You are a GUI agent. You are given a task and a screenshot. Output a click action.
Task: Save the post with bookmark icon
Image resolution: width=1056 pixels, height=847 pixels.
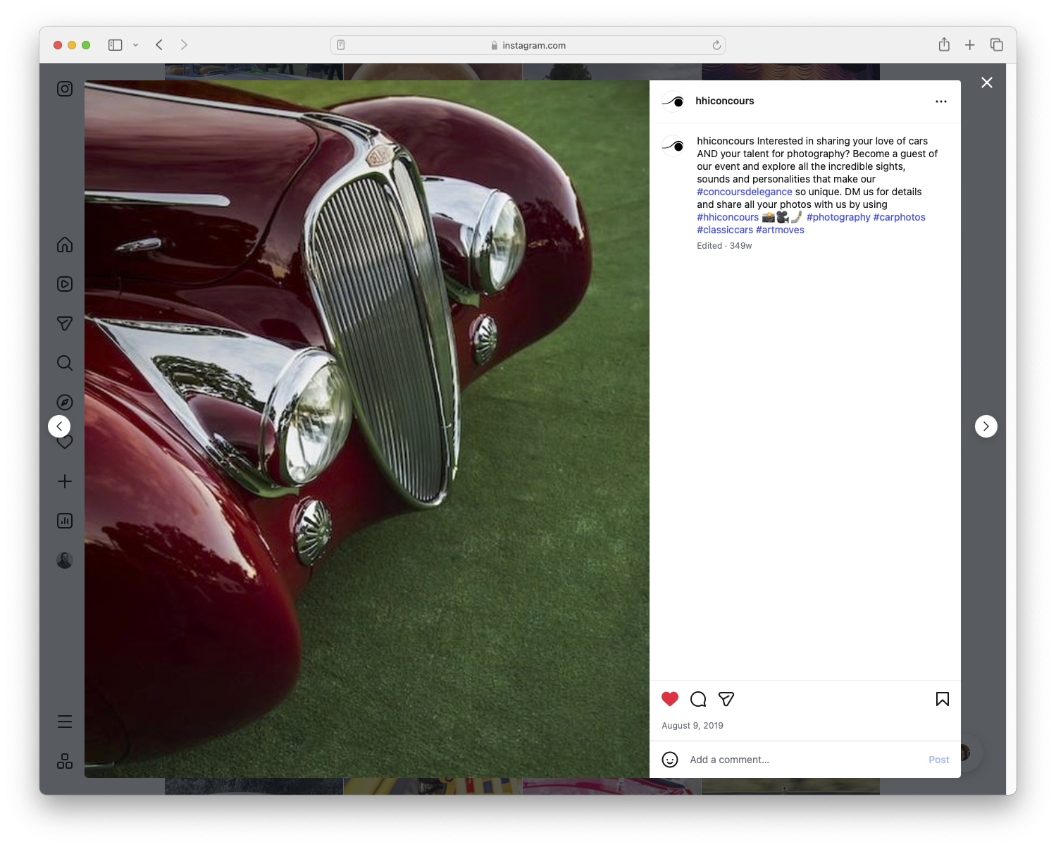(943, 699)
